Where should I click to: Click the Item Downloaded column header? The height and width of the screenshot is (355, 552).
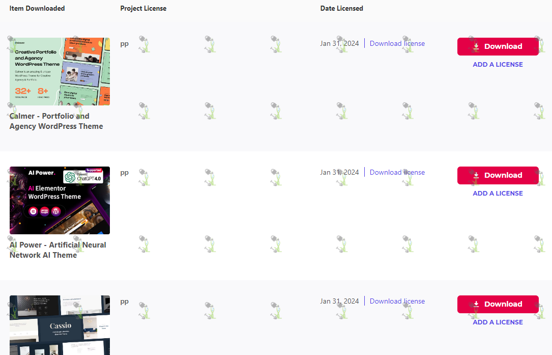point(37,9)
